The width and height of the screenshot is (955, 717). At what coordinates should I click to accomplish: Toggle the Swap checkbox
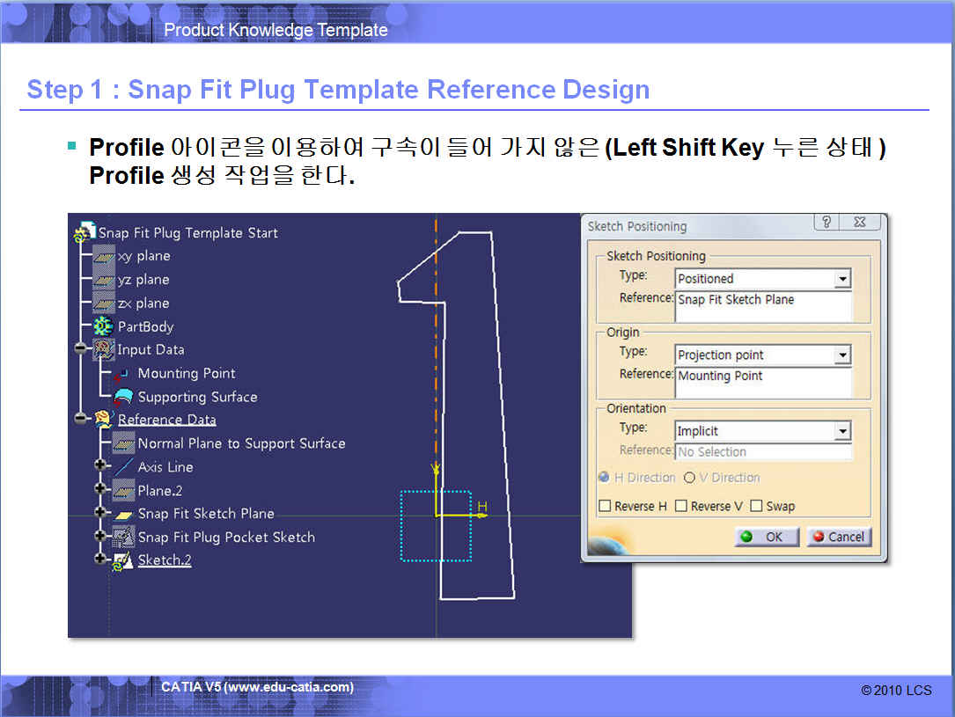pos(756,507)
